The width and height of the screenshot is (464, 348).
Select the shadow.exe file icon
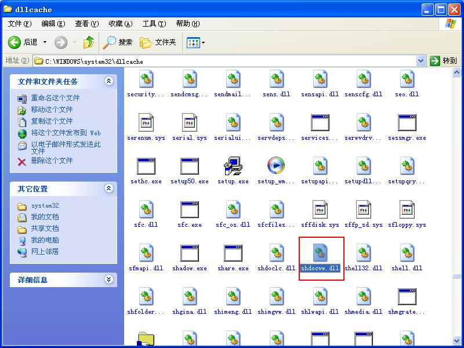190,253
